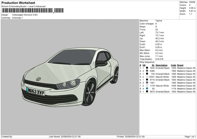Click the Brand column header
The image size is (197, 139).
click(180, 65)
